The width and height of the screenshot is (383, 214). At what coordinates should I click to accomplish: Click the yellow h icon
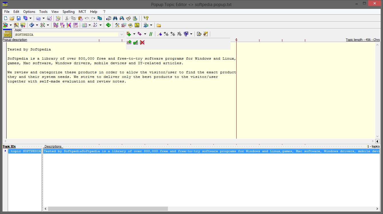coord(137,25)
